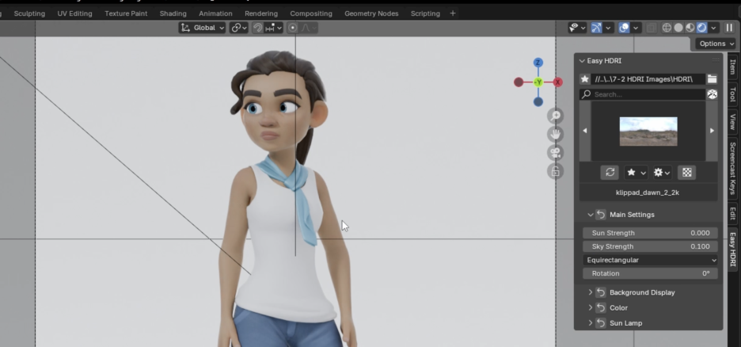Open the transform pivot point dropdown

pyautogui.click(x=239, y=28)
